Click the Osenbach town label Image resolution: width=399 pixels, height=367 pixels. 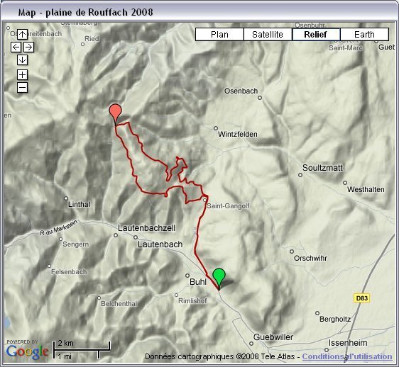point(241,91)
